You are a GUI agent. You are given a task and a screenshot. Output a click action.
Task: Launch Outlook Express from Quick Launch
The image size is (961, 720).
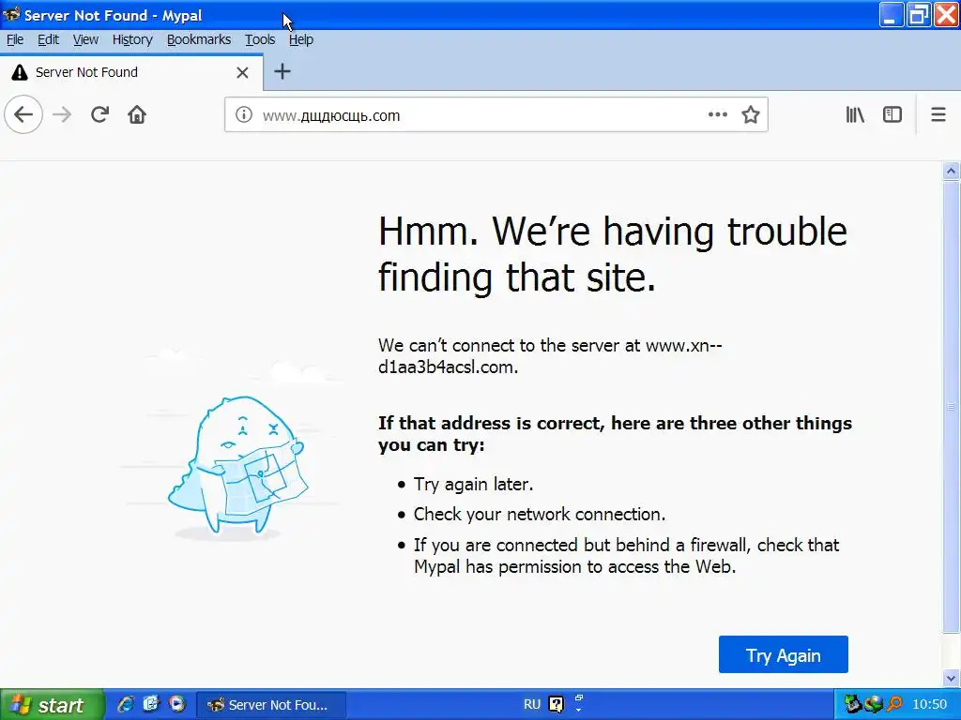[x=151, y=704]
